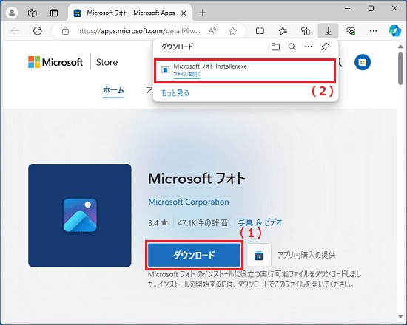Open split screen icon
The image size is (407, 325).
click(260, 31)
